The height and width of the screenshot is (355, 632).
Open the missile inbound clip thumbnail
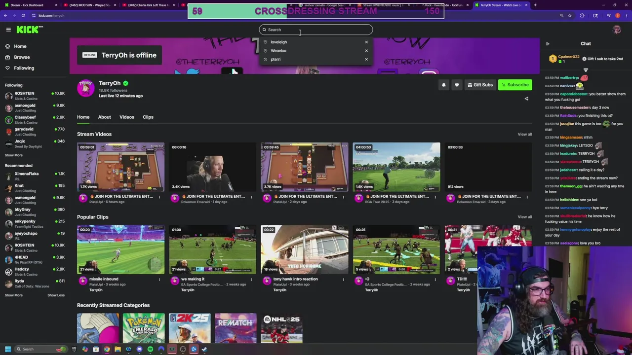point(120,249)
